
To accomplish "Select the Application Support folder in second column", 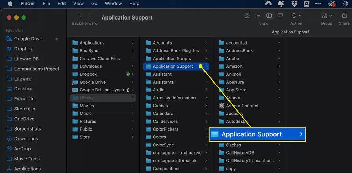I will click(176, 66).
